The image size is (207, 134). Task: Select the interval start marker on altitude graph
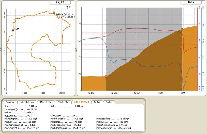coord(106,76)
